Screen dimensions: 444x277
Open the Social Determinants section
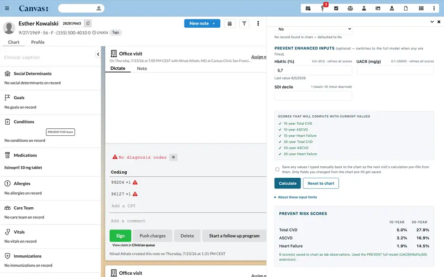pos(32,73)
